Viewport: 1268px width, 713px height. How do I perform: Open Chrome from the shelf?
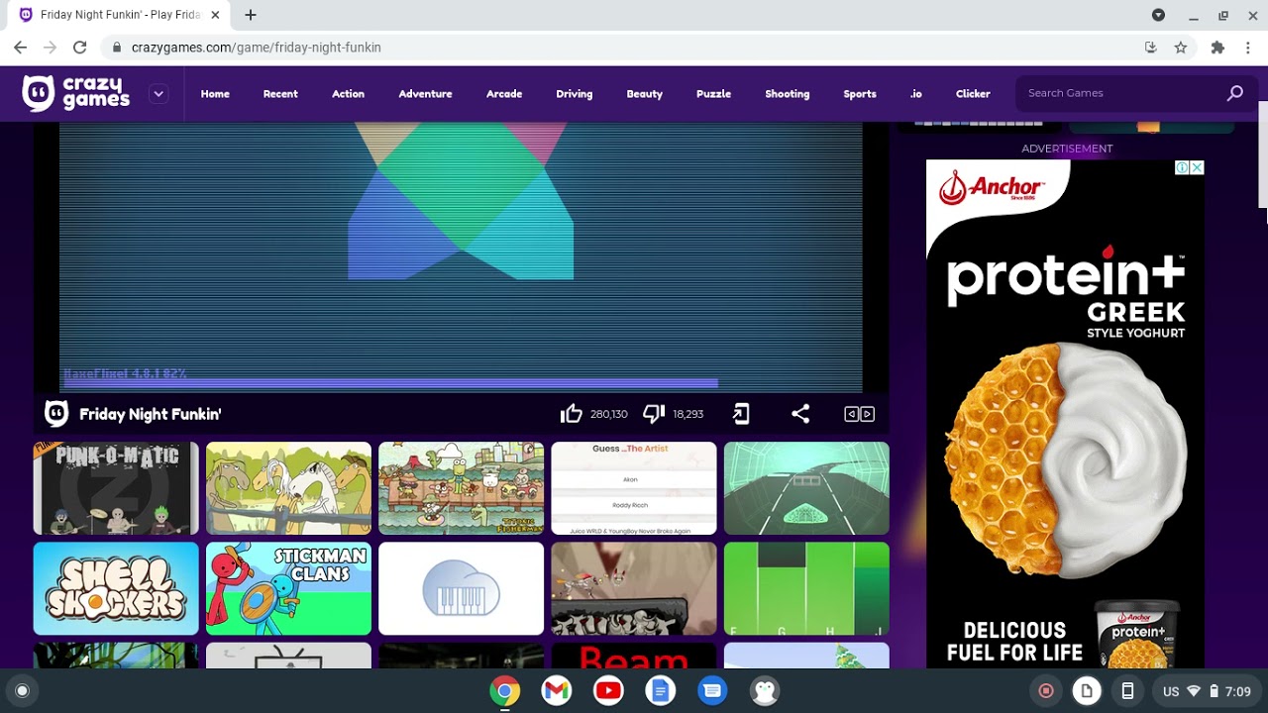504,691
